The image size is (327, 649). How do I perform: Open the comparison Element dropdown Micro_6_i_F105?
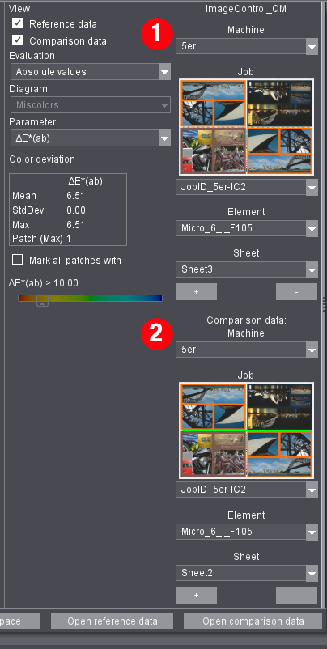click(x=247, y=532)
